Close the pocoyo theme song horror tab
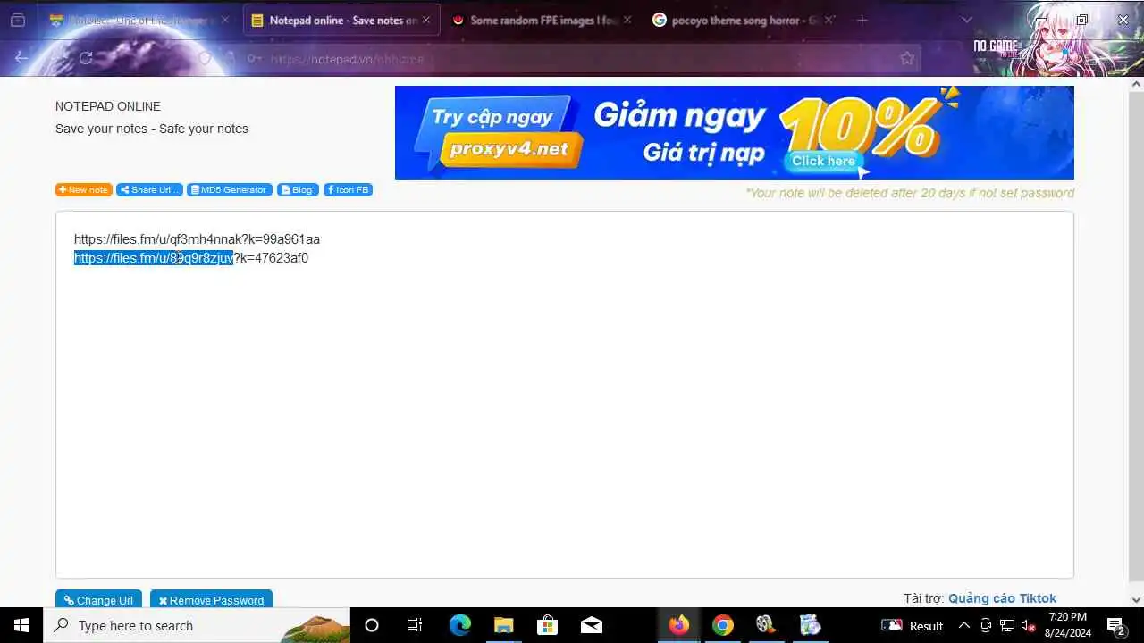Image resolution: width=1144 pixels, height=643 pixels. [x=829, y=20]
